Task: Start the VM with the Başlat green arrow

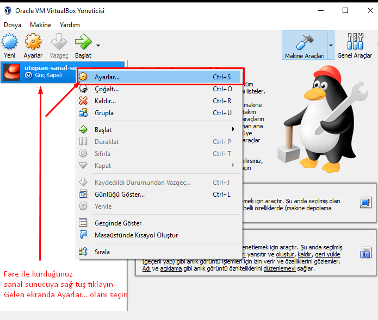Action: click(x=83, y=41)
